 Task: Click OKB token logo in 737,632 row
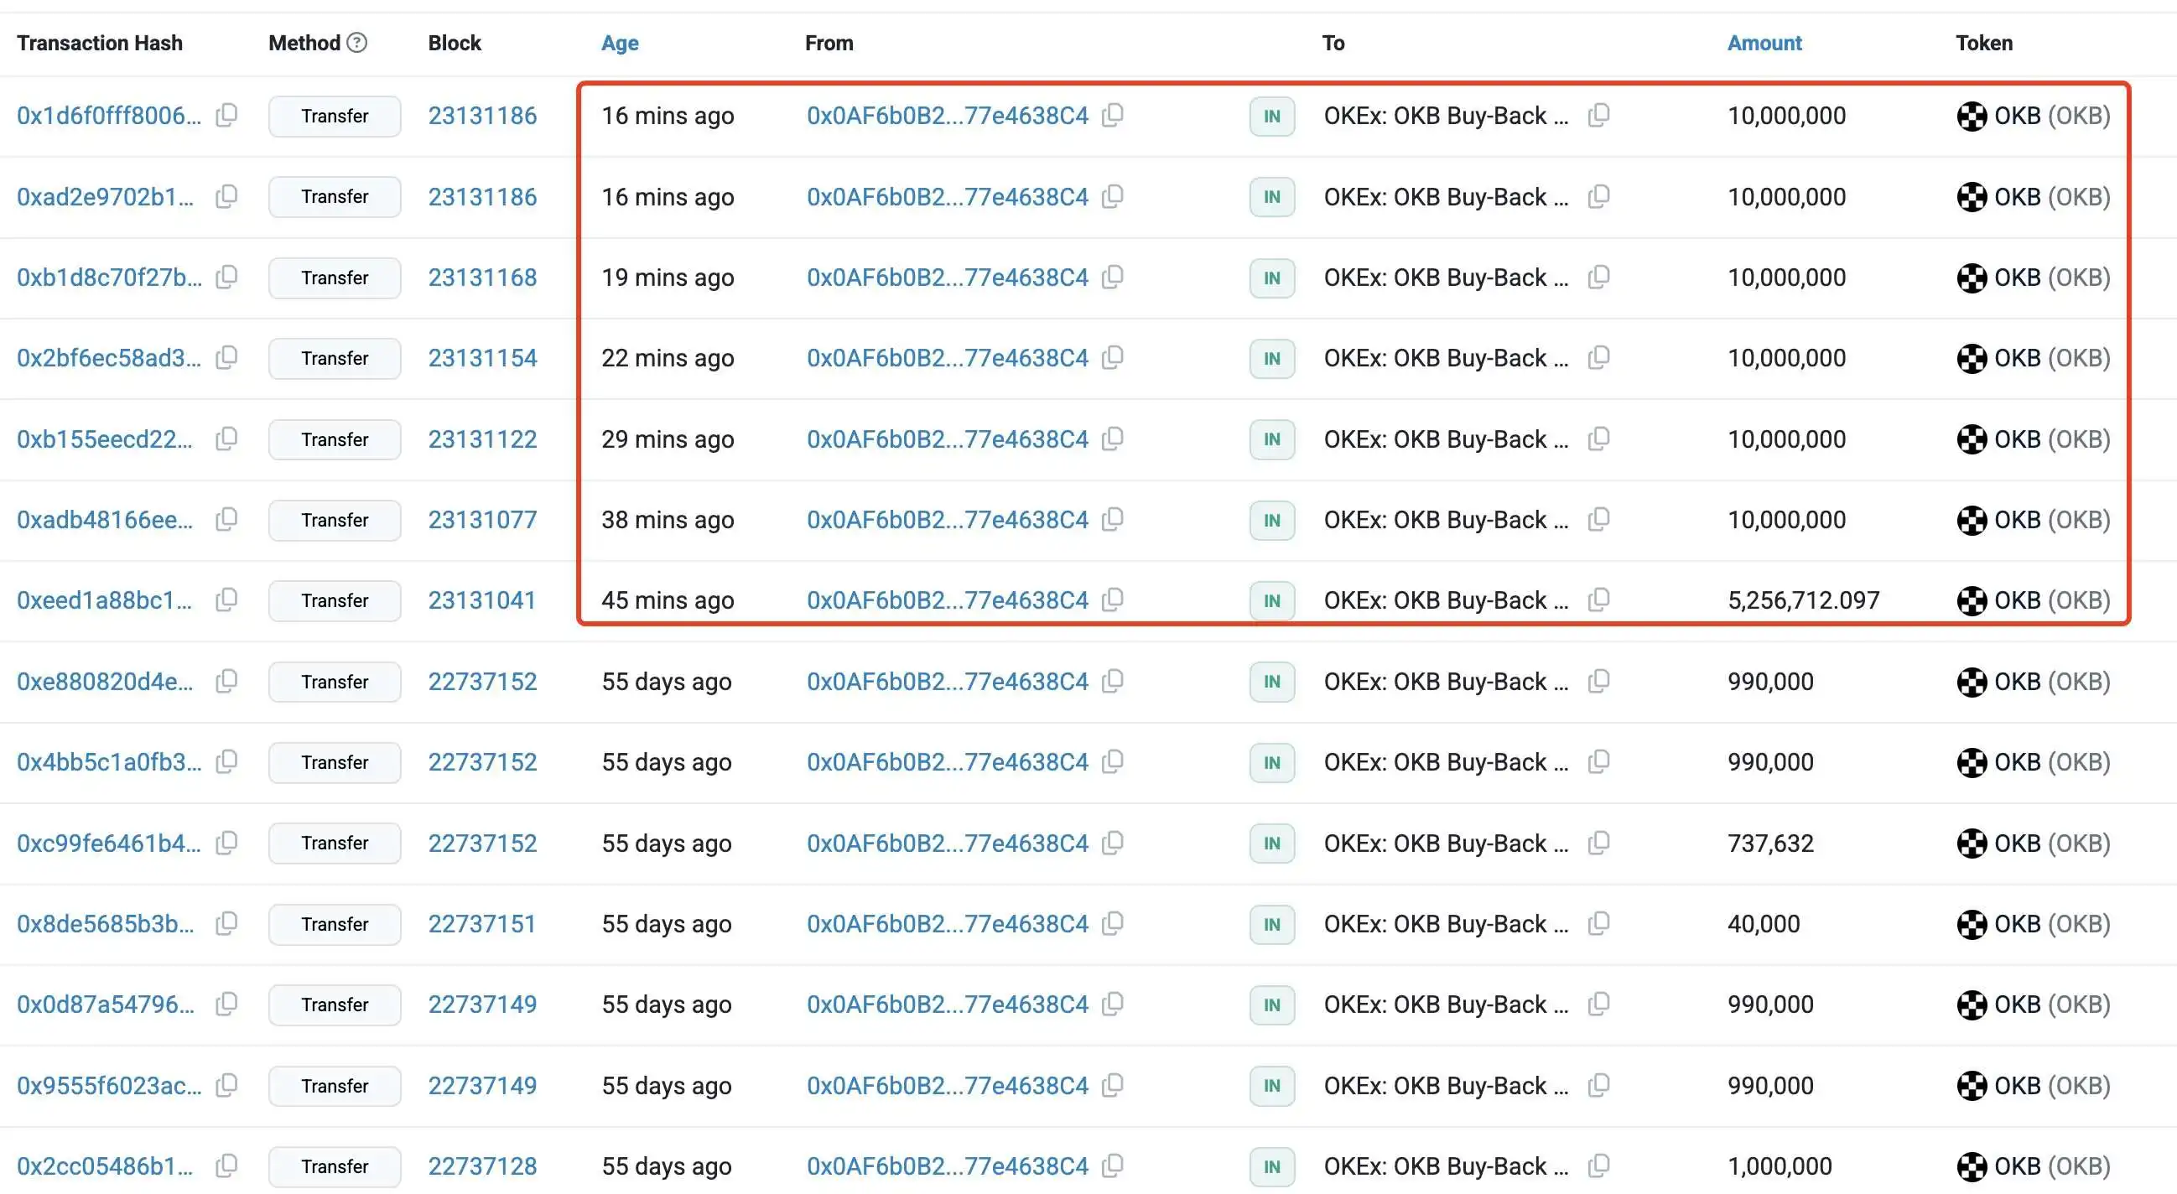pyautogui.click(x=1972, y=844)
